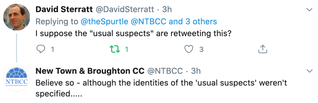Screen dimensions: 318x103
Task: Open tweet text 'I suppose the usual suspects'
Action: point(133,34)
